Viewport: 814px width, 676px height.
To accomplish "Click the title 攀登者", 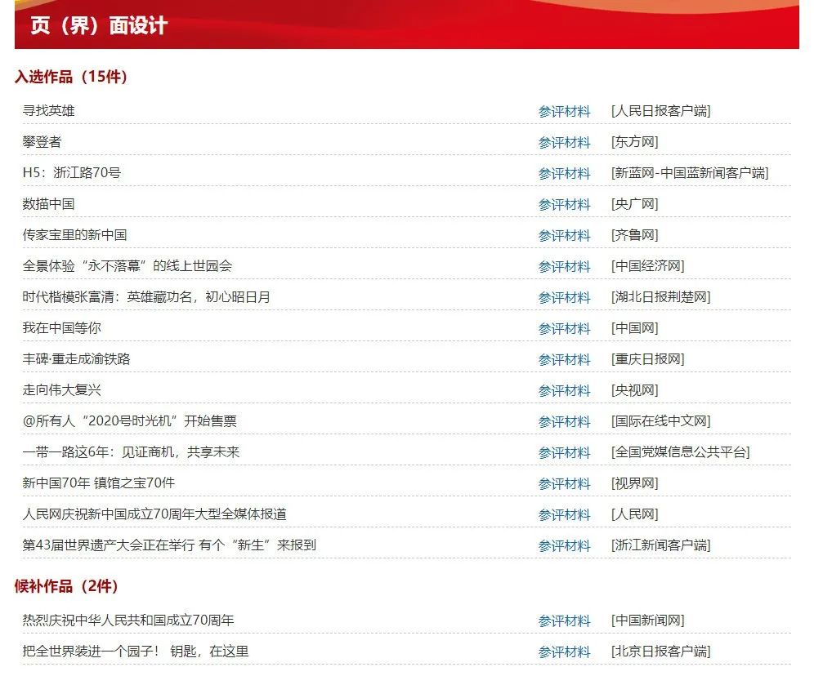I will coord(42,141).
